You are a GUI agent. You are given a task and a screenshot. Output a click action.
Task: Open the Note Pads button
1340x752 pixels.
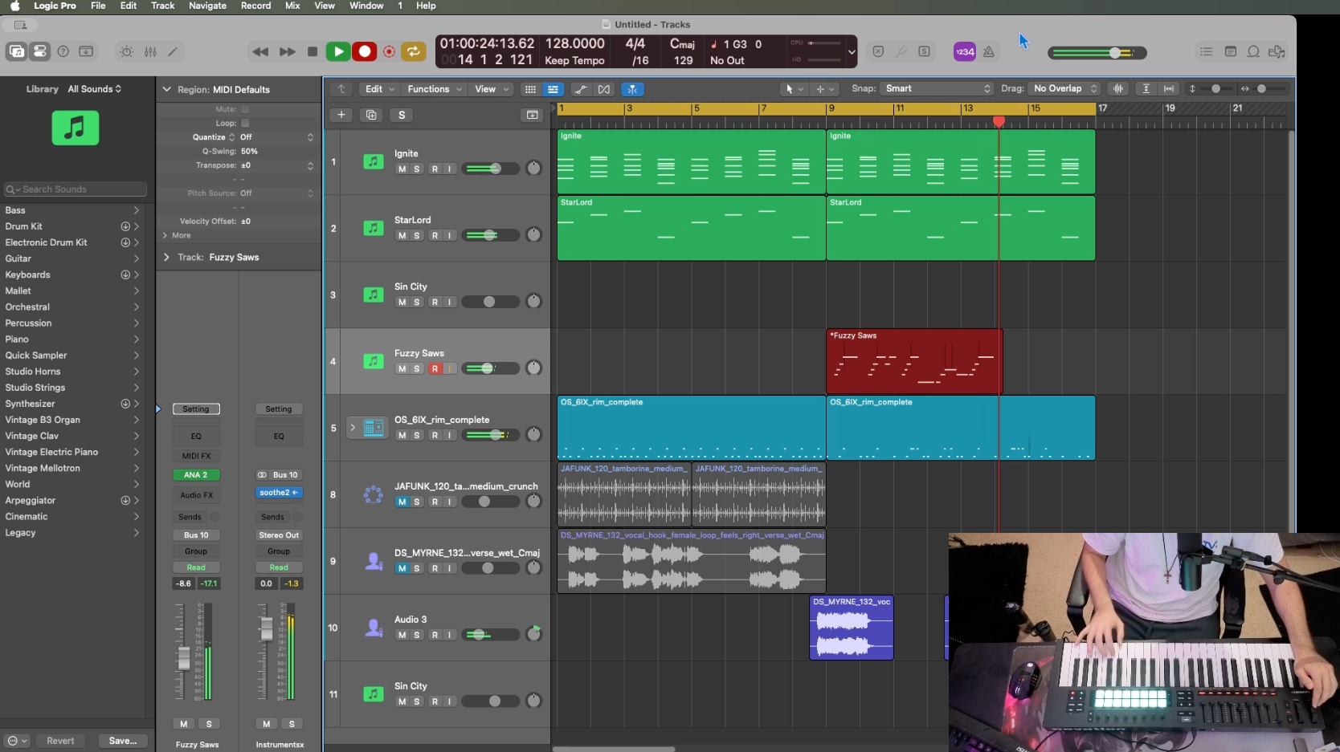(x=1230, y=51)
